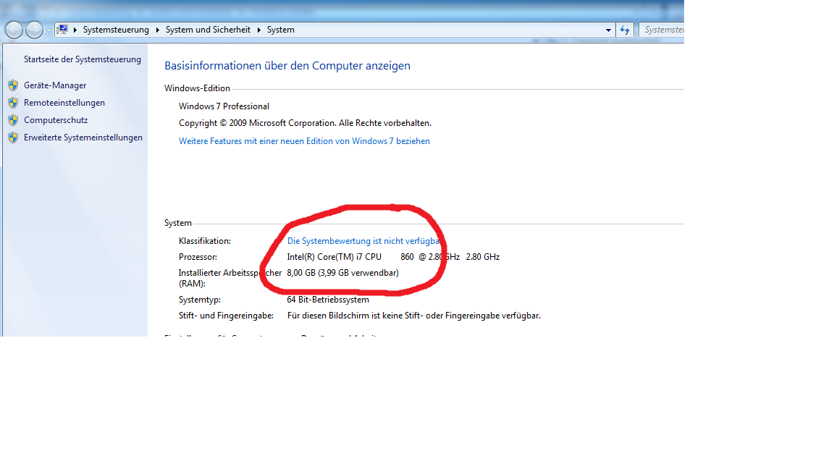Open Startseite der Systemsteuerung link

click(83, 59)
